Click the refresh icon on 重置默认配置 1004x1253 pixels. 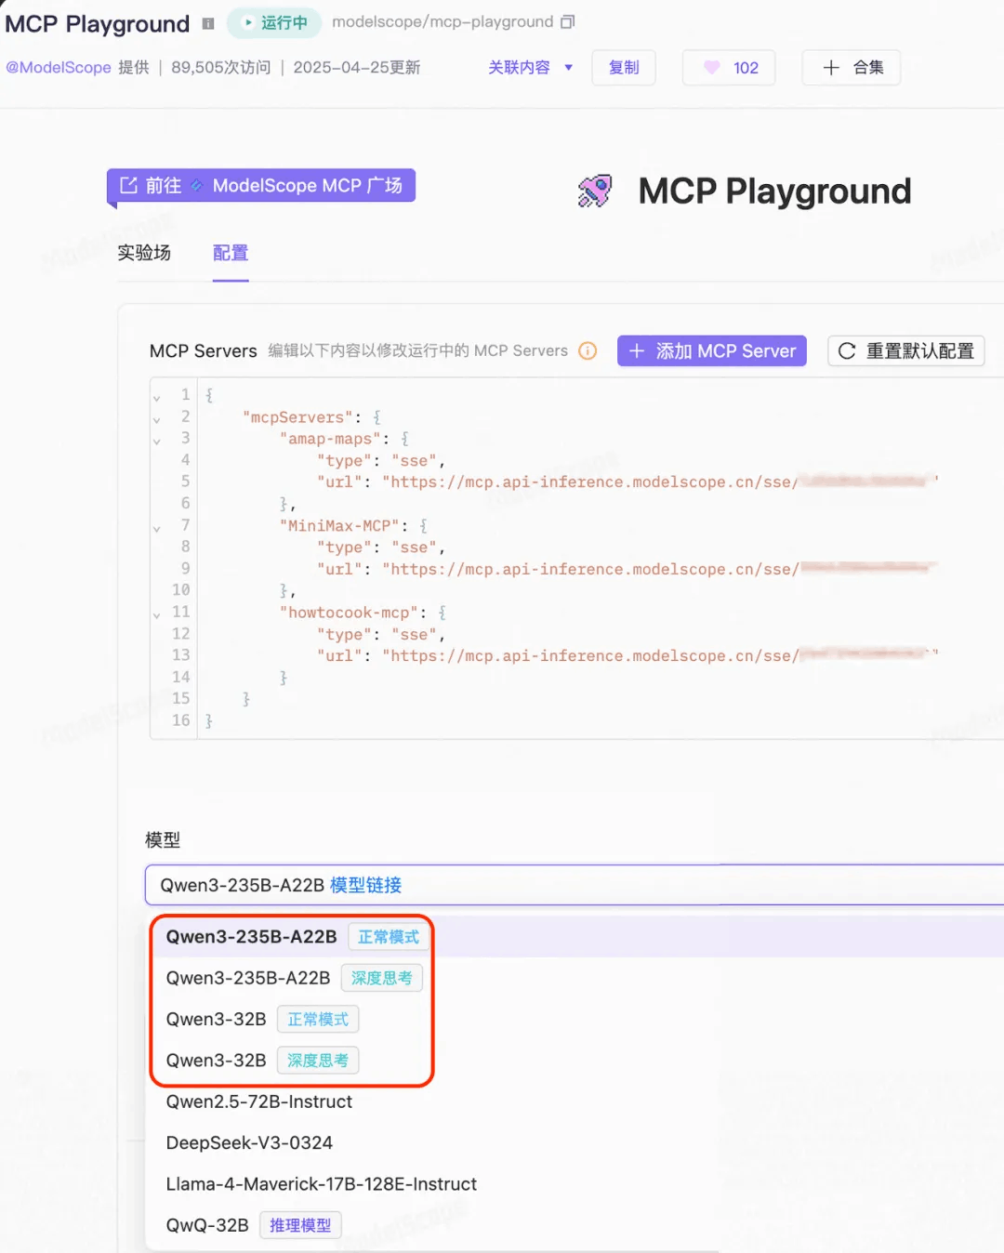847,350
